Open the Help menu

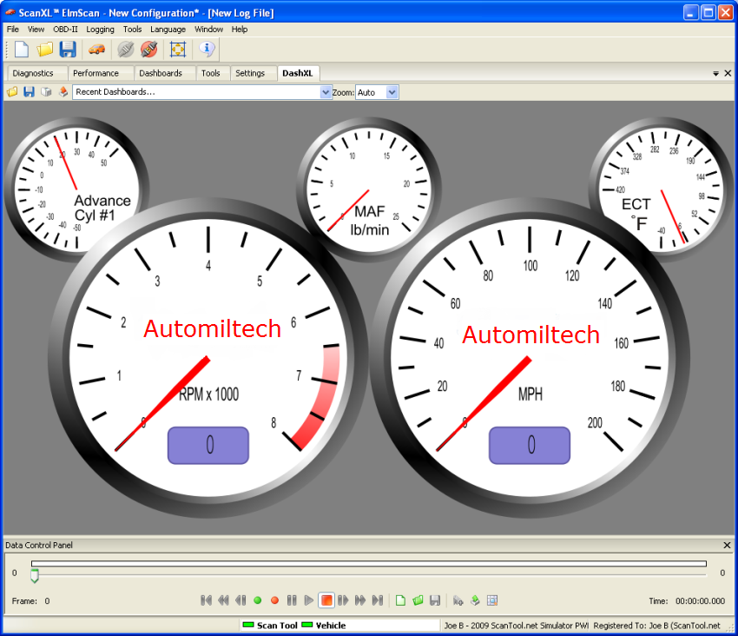point(240,30)
